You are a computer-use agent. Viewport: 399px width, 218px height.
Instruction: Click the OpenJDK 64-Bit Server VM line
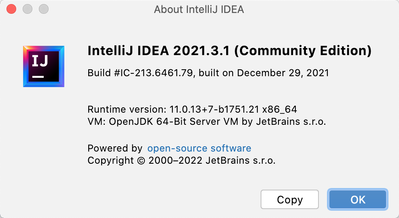tap(207, 122)
